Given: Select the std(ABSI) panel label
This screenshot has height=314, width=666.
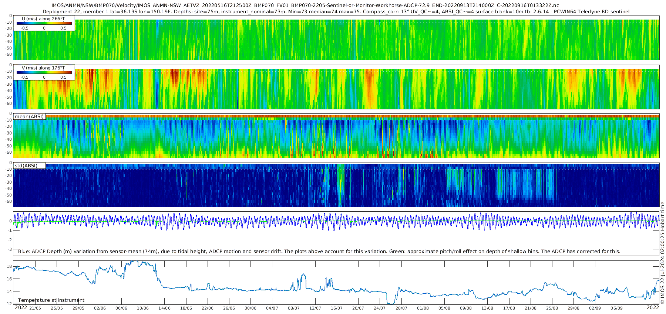Looking at the screenshot, I should pyautogui.click(x=29, y=165).
